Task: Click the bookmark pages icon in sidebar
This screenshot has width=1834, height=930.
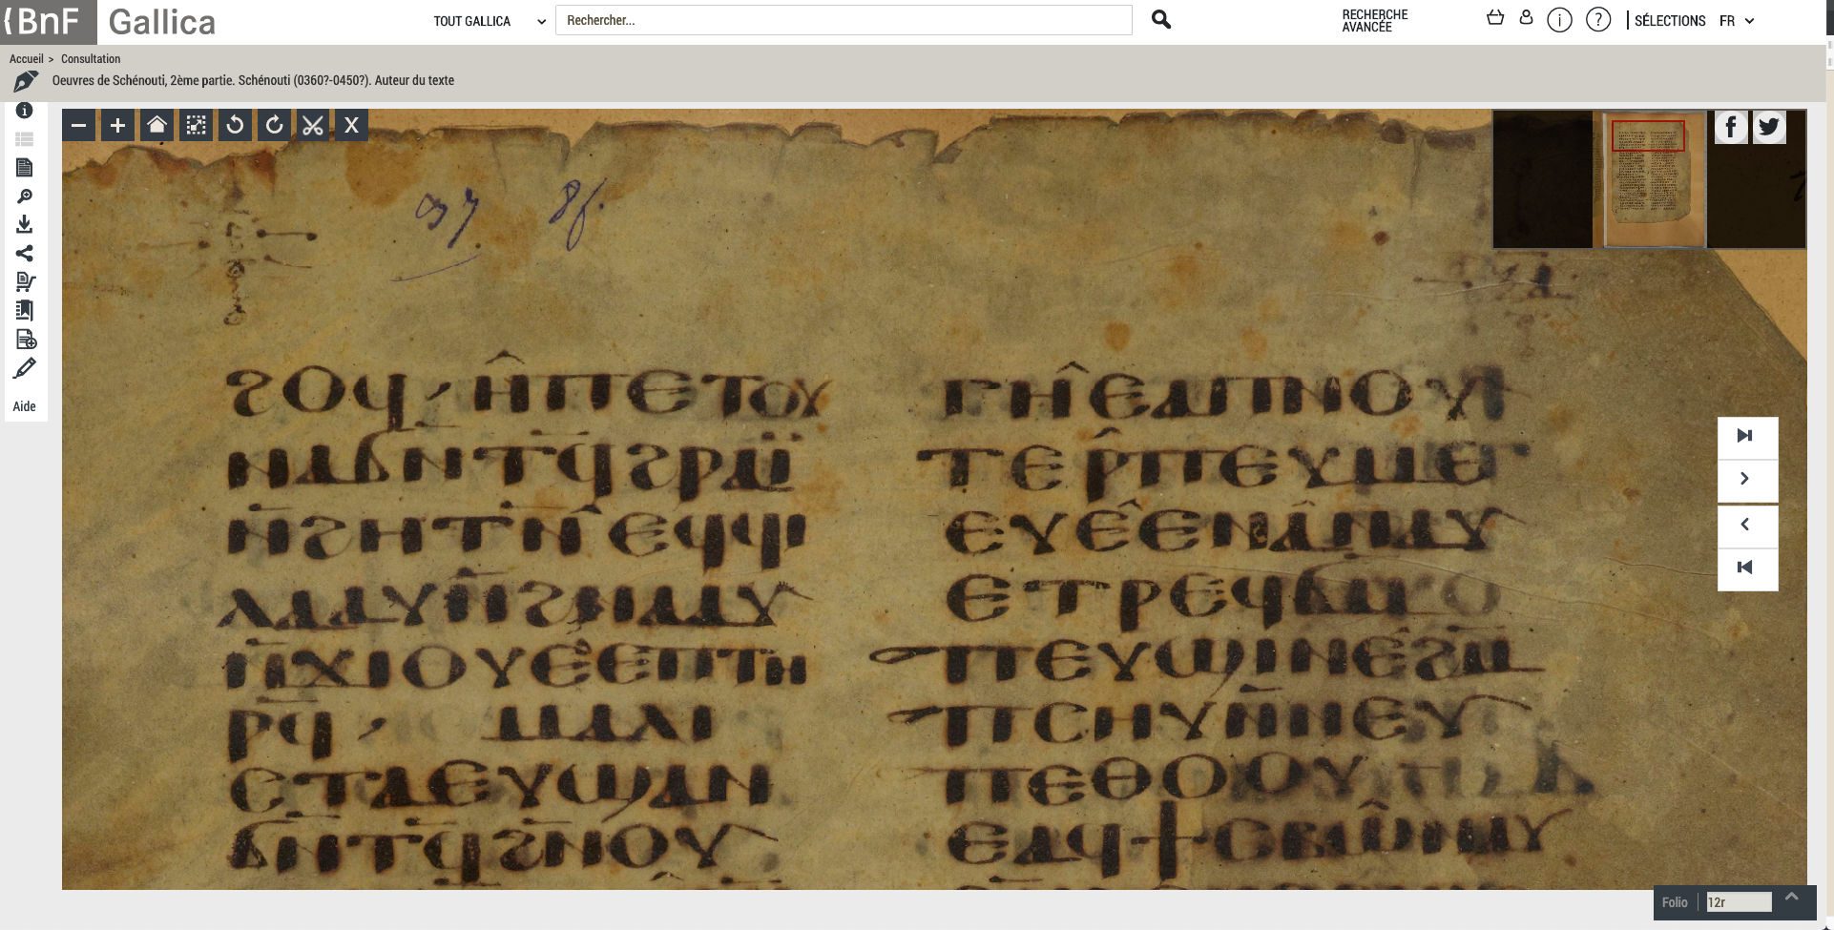Action: click(x=25, y=310)
